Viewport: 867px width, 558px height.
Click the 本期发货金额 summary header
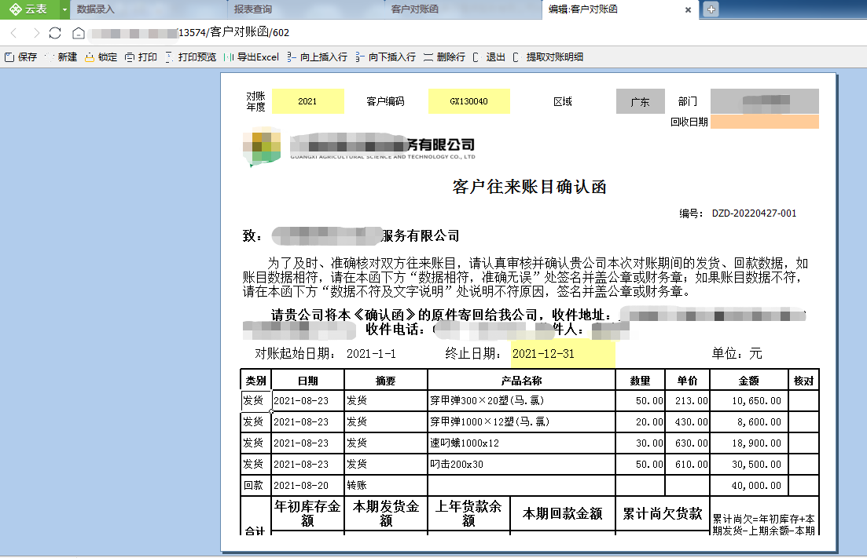tap(385, 513)
